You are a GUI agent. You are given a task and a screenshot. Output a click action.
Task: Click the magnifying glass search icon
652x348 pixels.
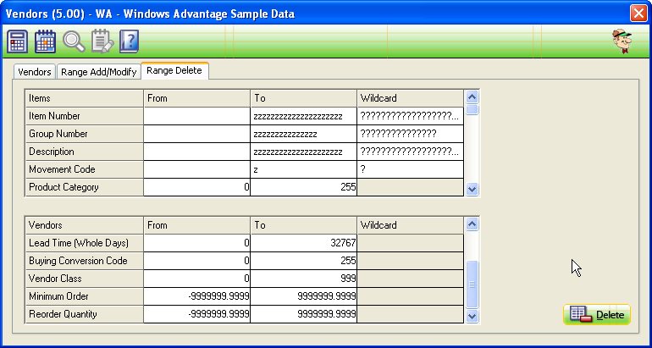click(74, 41)
